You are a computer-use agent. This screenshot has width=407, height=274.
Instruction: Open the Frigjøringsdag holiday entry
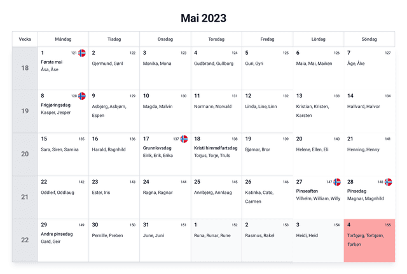(x=55, y=105)
